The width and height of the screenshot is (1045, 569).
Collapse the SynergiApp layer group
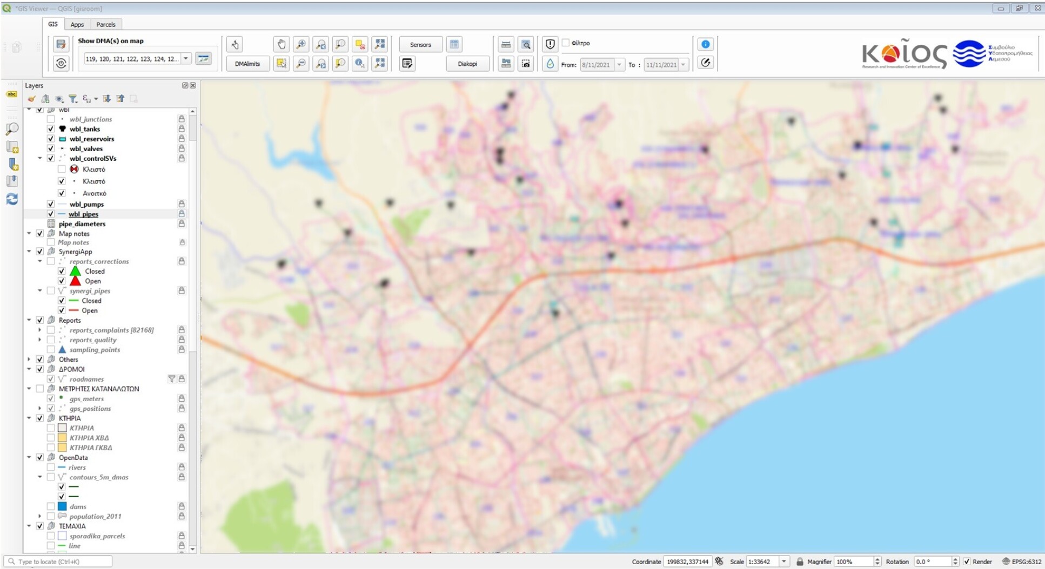pyautogui.click(x=29, y=252)
